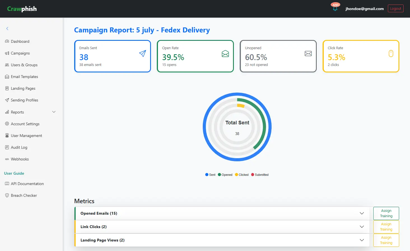Viewport: 410px width, 251px height.
Task: Expand the Reports submenu chevron
Action: [54, 112]
